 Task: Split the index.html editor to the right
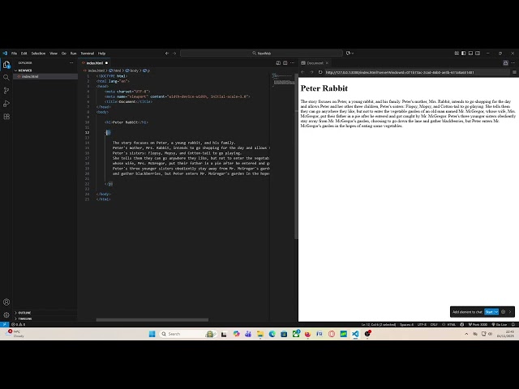(x=285, y=63)
